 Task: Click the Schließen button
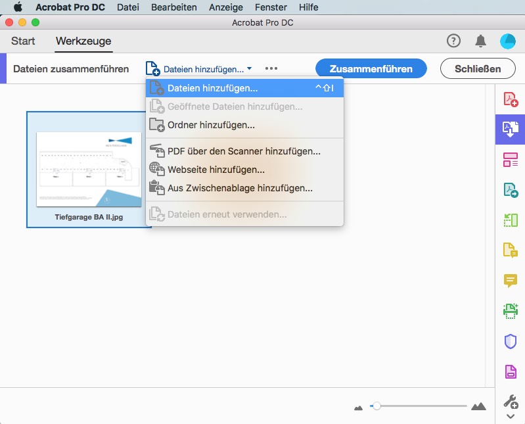(x=478, y=68)
